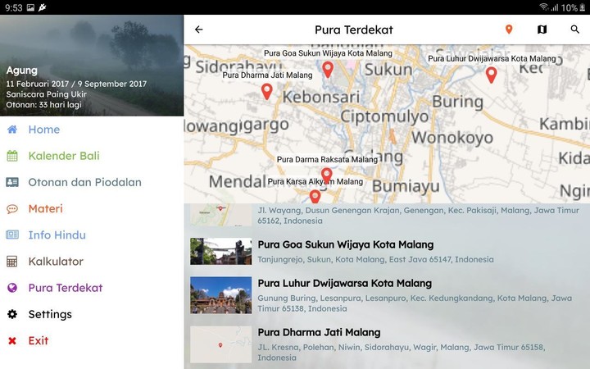Viewport: 590px width, 369px height.
Task: Tap Pura Darma Raksata Malang map pin
Action: 326,175
